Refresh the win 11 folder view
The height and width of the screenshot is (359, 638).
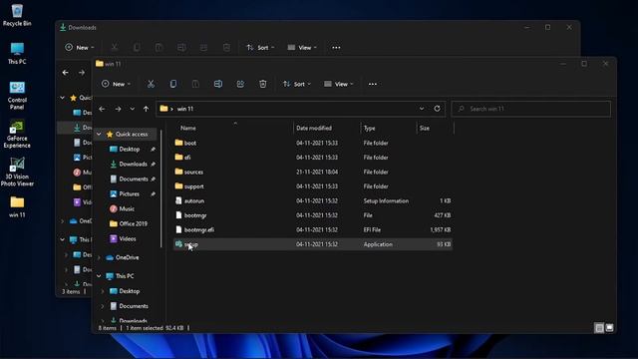[437, 109]
